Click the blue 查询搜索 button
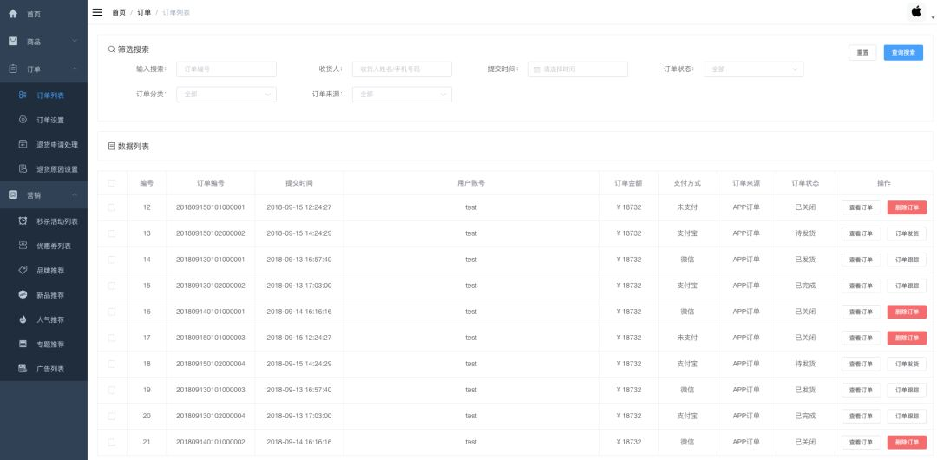The height and width of the screenshot is (460, 937). point(903,53)
